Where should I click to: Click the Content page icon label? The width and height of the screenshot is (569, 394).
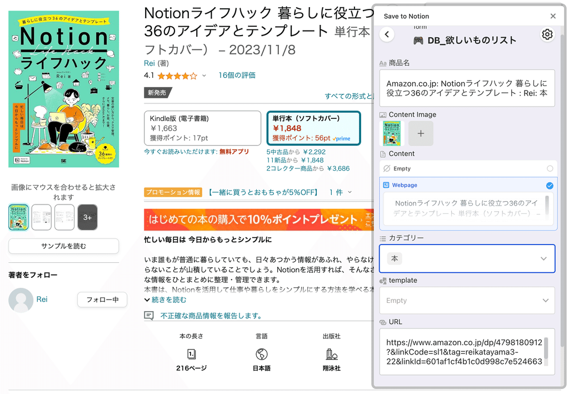pyautogui.click(x=382, y=154)
